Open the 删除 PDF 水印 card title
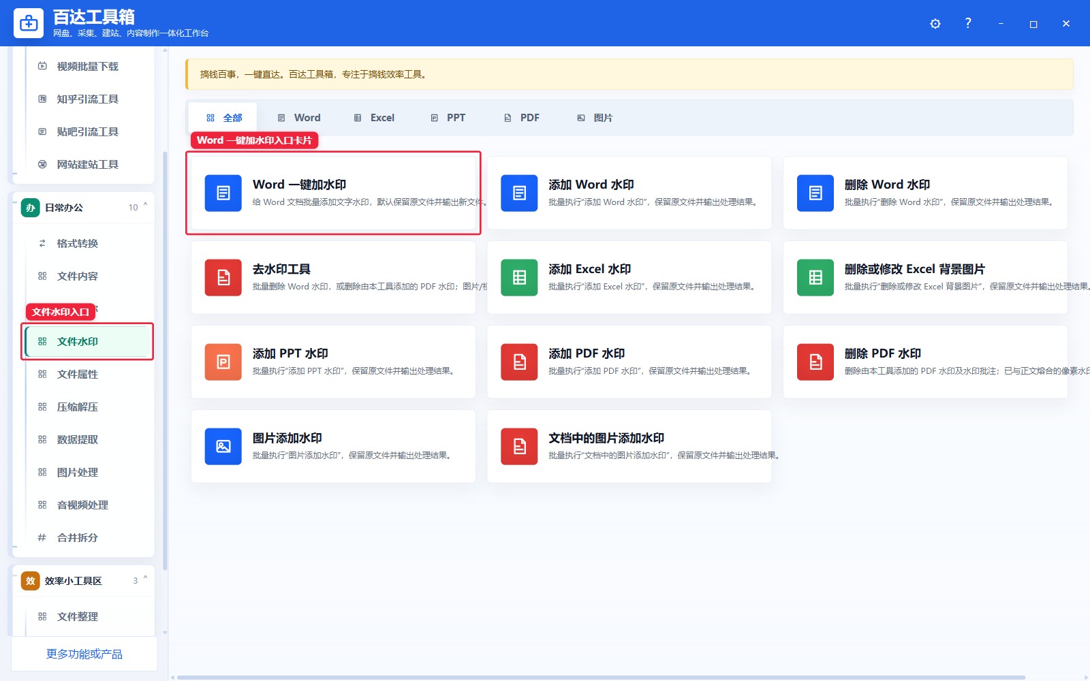This screenshot has width=1090, height=681. pos(883,353)
